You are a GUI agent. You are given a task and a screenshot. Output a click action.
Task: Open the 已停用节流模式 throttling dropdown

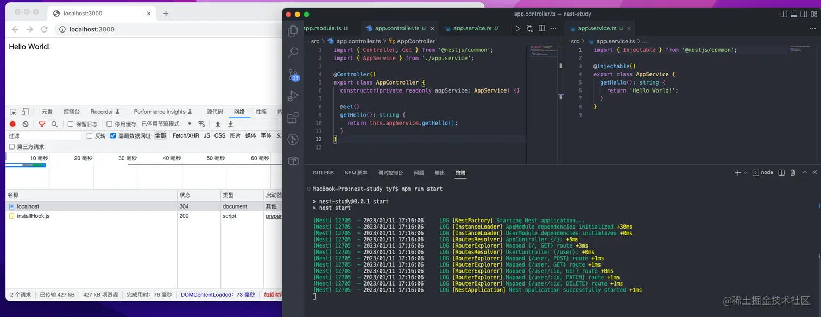pos(167,124)
